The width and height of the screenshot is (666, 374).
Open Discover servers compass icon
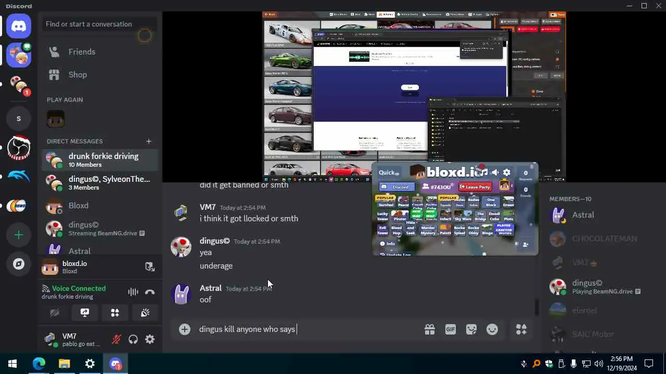[x=19, y=264]
